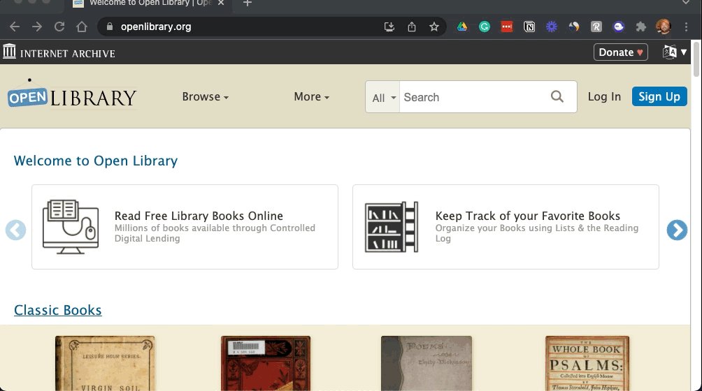The height and width of the screenshot is (391, 702).
Task: Go forward in browser history
Action: click(x=37, y=27)
